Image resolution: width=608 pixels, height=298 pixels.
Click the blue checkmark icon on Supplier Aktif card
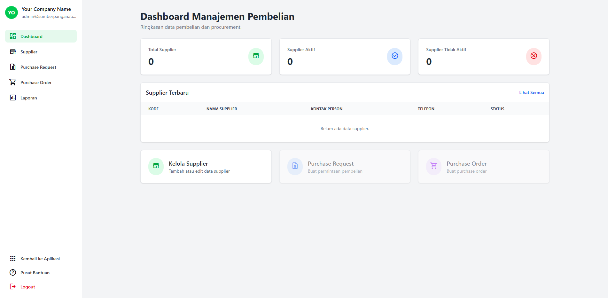[x=394, y=56]
